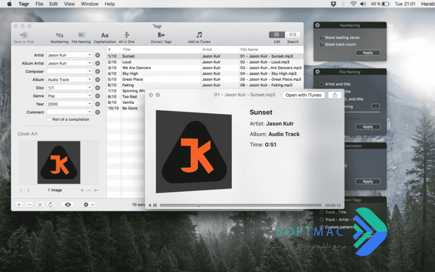
Task: Switch to Edit view mode
Action: tap(276, 35)
